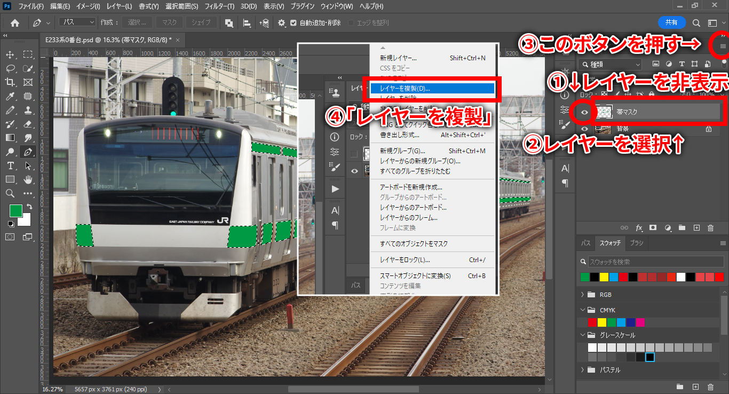729x394 pixels.
Task: Expand the RGB swatch group
Action: (582, 295)
